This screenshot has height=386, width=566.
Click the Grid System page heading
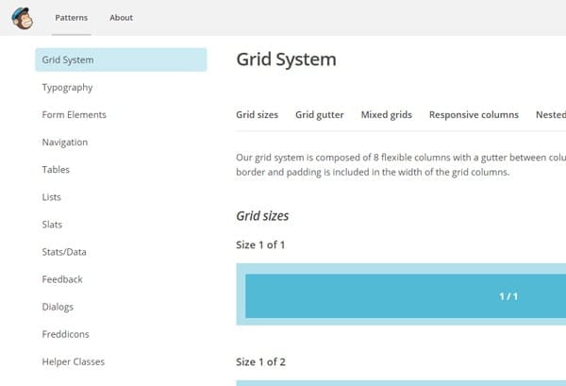coord(286,59)
